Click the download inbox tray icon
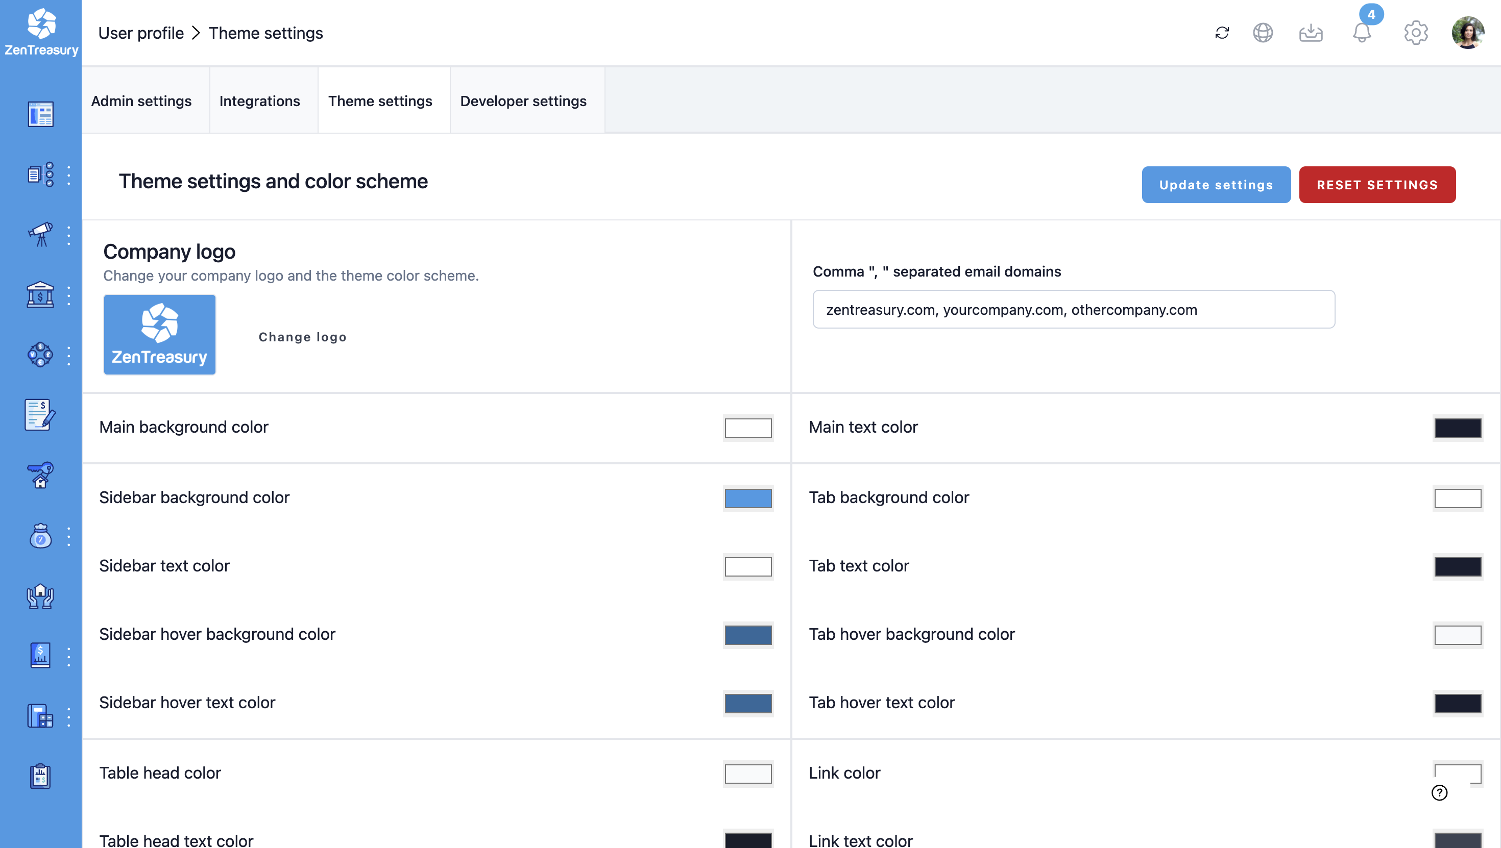The height and width of the screenshot is (848, 1501). 1311,33
